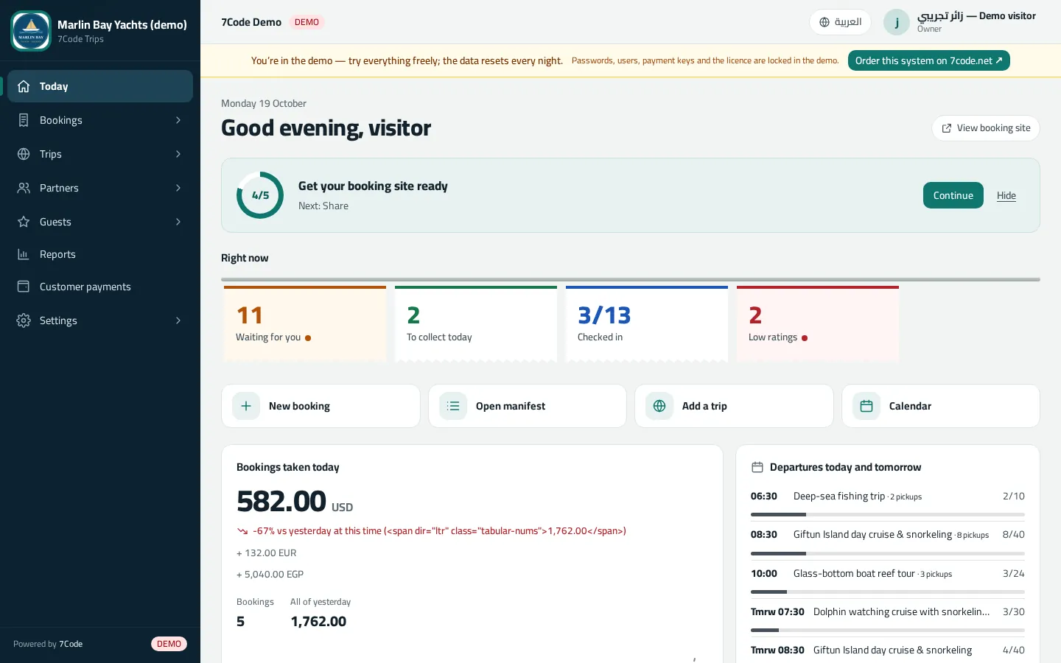The width and height of the screenshot is (1061, 663).
Task: Click Order this system on 7code.net
Action: [928, 60]
